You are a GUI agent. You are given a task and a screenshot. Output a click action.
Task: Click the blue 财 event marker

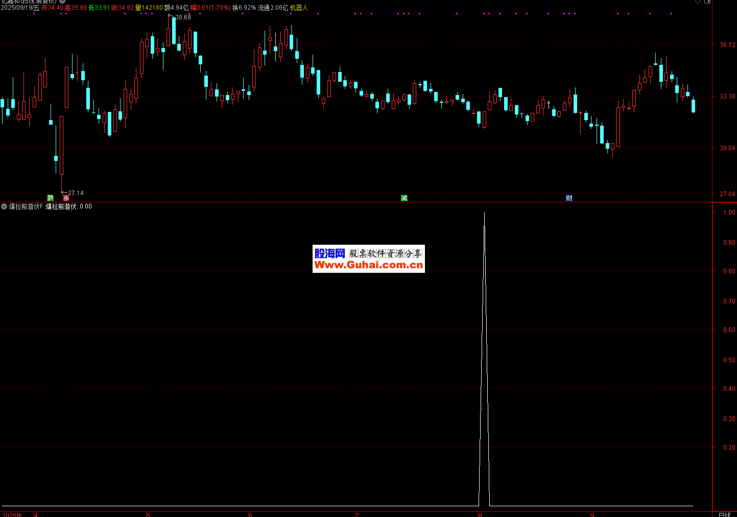click(569, 198)
